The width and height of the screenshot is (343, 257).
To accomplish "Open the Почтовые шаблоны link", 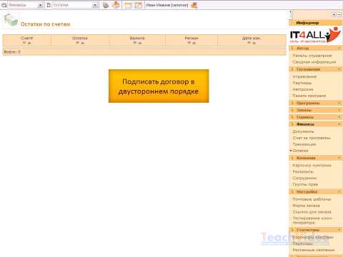I will (312, 199).
